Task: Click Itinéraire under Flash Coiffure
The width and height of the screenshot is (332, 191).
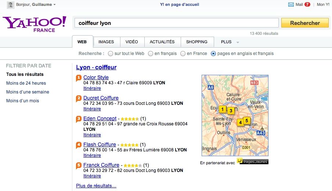Action: 92,155
